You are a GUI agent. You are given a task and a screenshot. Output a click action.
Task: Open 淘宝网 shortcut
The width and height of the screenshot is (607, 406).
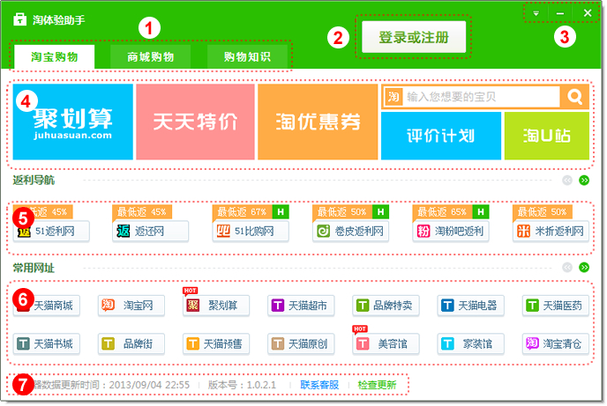131,306
